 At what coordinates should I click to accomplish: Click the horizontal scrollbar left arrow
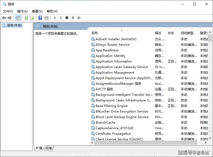92,143
